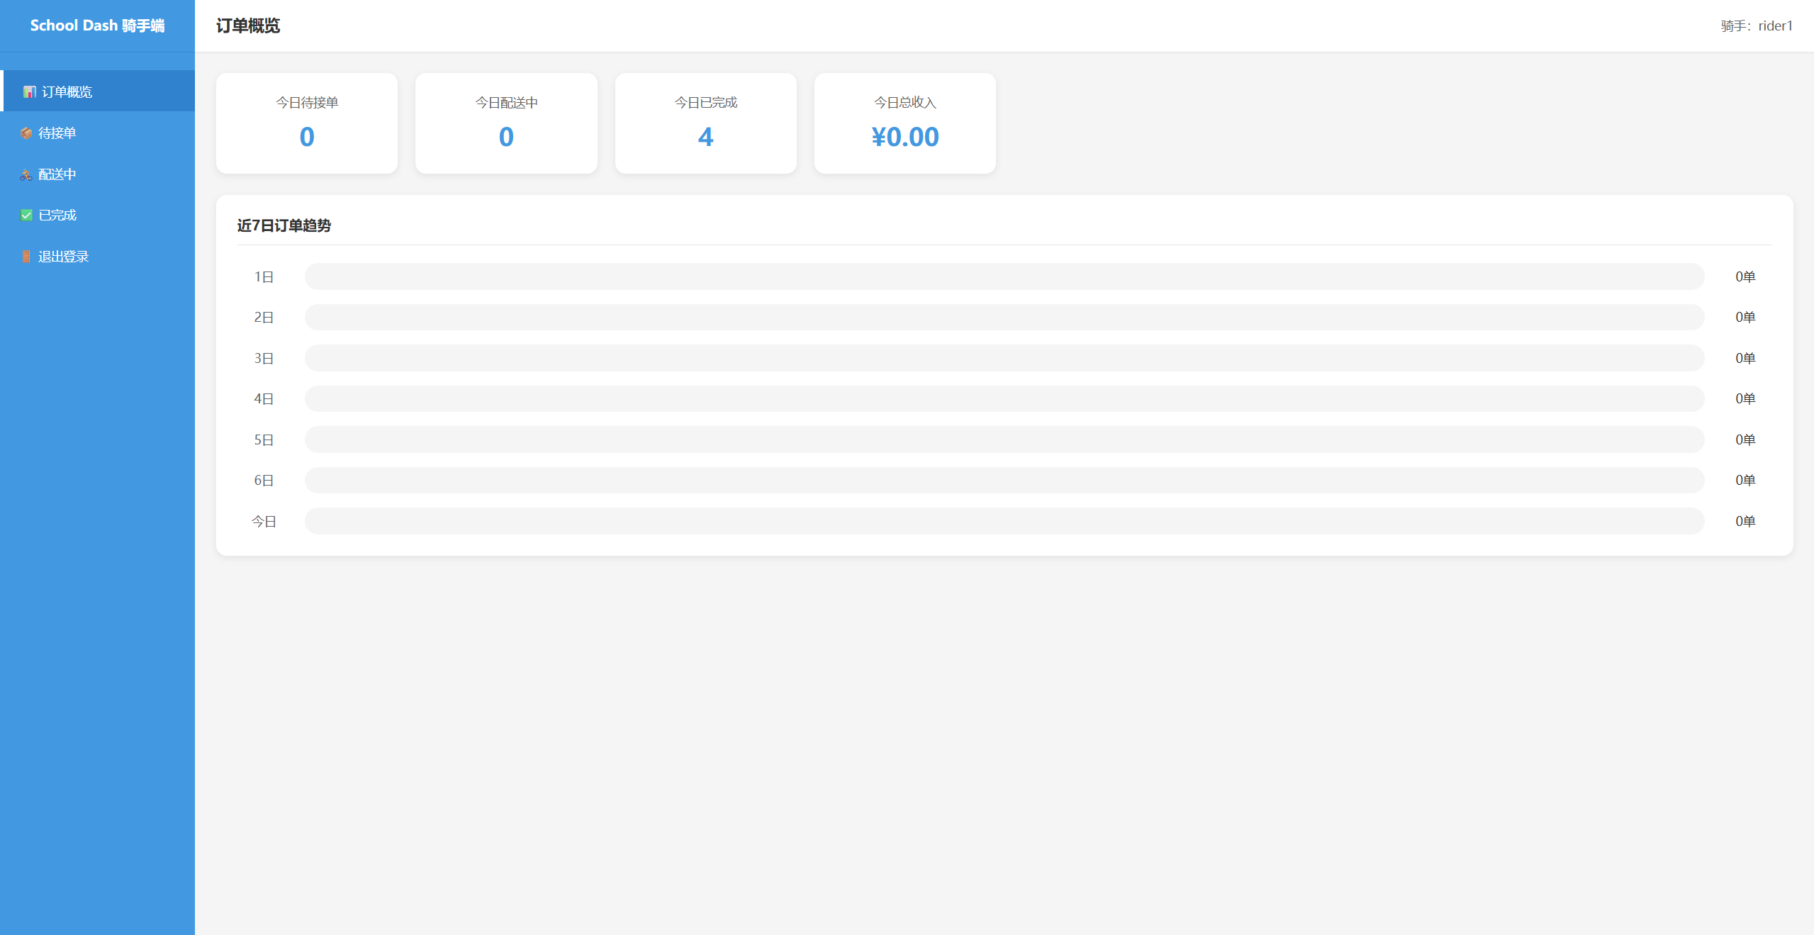Click the School Dash 骑手端 logo title
The width and height of the screenshot is (1814, 935).
97,26
